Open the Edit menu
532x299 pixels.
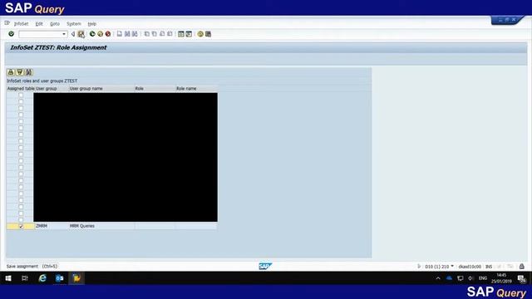[39, 24]
